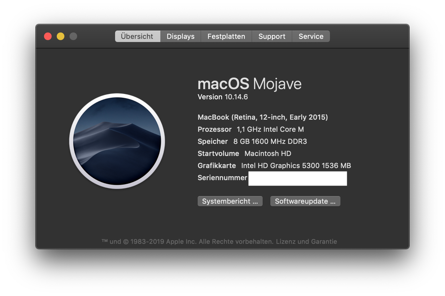This screenshot has height=296, width=445.
Task: Click the macOS Mojave desert logo
Action: coord(117,141)
